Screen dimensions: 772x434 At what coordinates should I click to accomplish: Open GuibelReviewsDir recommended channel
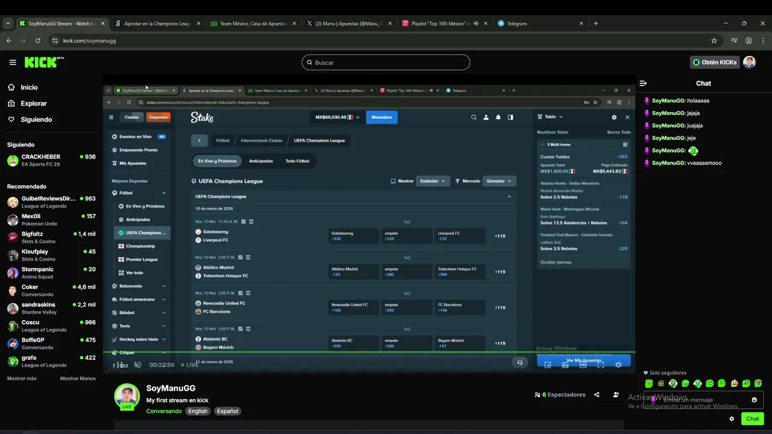(51, 202)
